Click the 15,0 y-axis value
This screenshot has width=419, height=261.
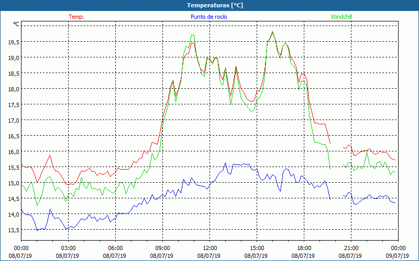[x=14, y=183]
